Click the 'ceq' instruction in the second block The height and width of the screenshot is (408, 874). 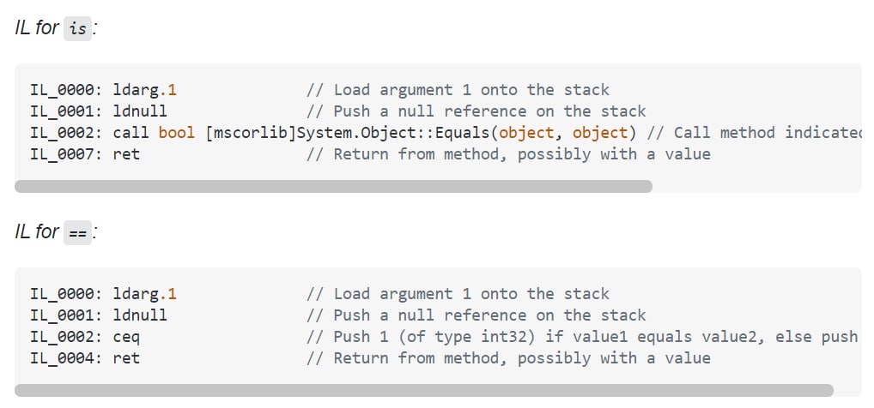(x=126, y=337)
